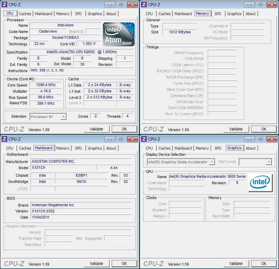
Task: Click the GPU Revision value 9
Action: [x=237, y=183]
